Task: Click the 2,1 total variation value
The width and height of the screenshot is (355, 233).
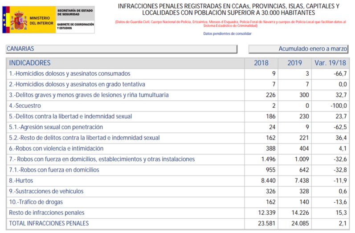Action: 343,224
